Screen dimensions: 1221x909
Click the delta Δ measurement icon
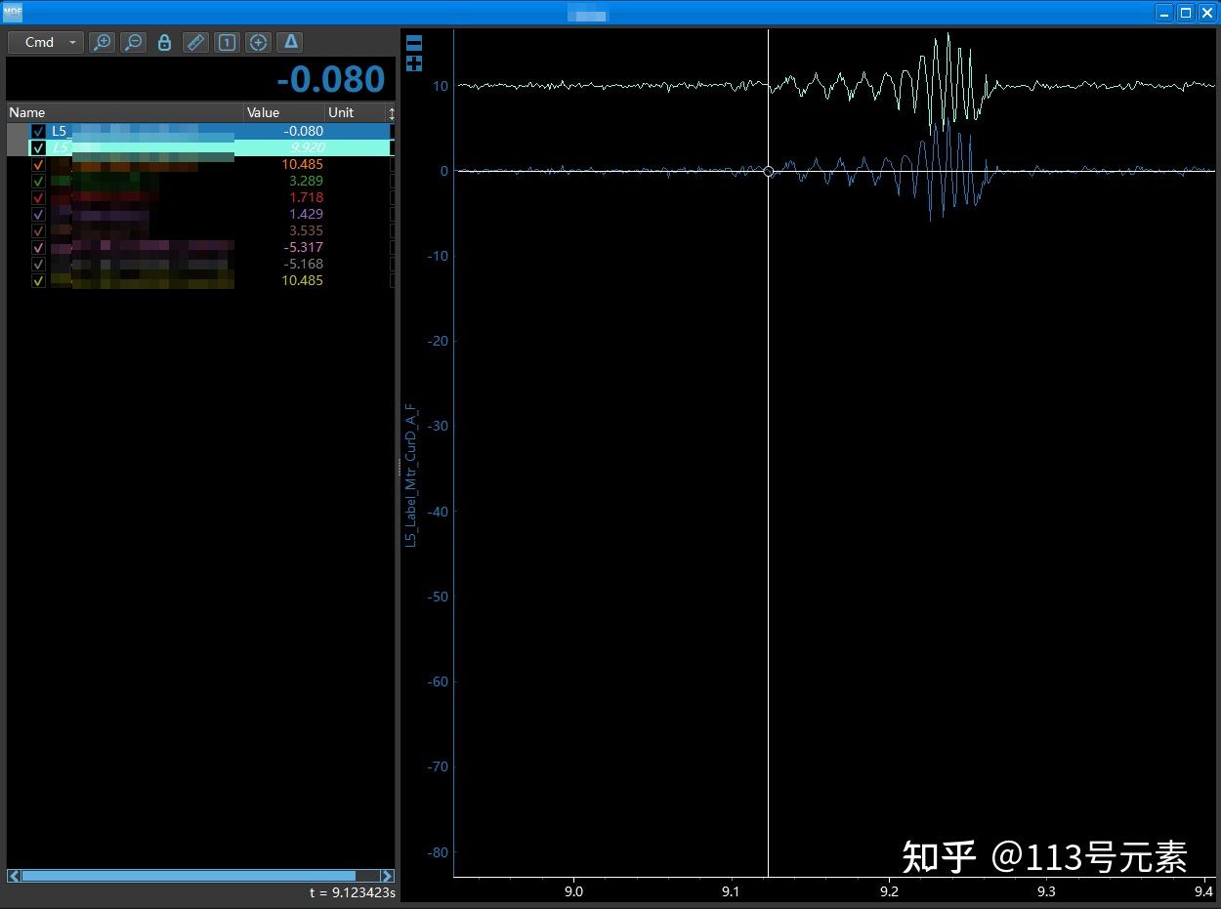(x=290, y=42)
